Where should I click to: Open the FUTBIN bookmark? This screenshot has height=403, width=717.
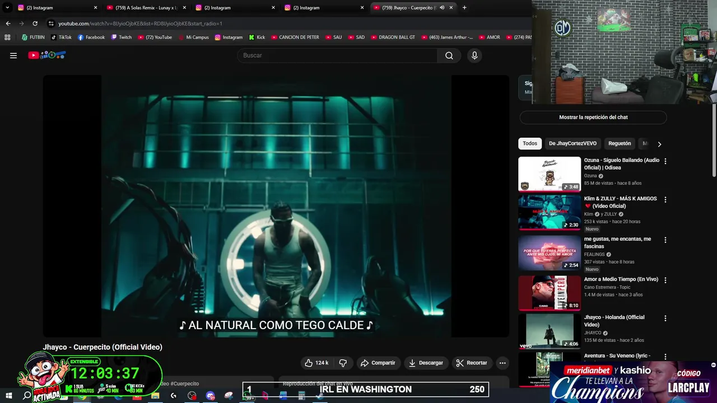click(x=33, y=38)
